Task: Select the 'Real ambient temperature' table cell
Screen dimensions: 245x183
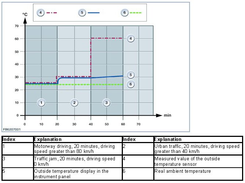Action: click(198, 171)
